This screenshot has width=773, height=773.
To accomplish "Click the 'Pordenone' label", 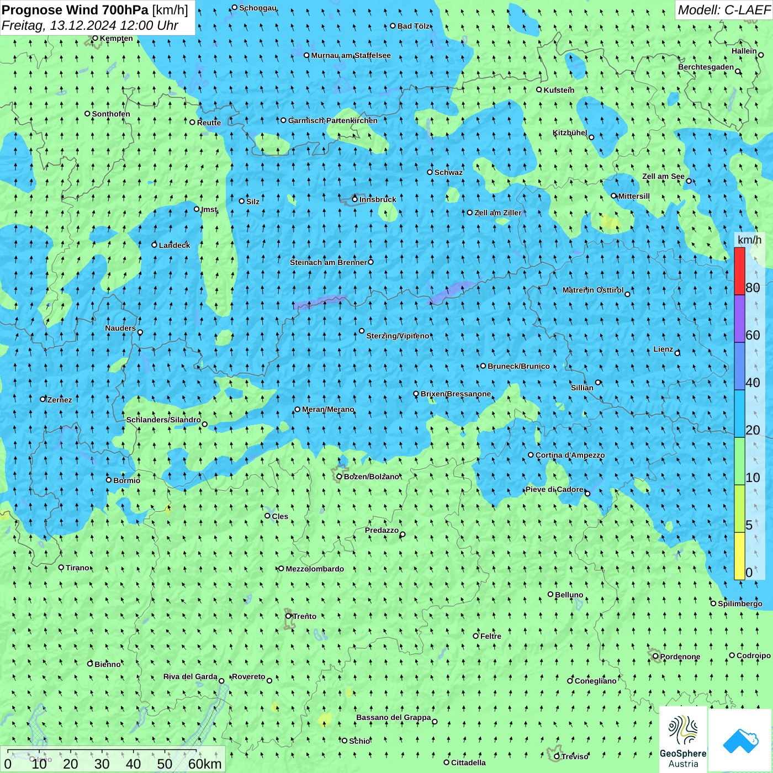I will pyautogui.click(x=680, y=656).
